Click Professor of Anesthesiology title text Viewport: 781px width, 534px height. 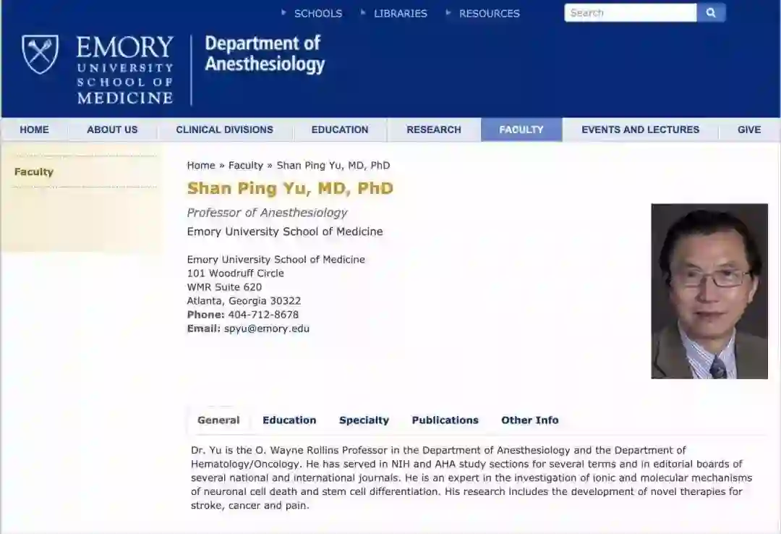(x=267, y=213)
